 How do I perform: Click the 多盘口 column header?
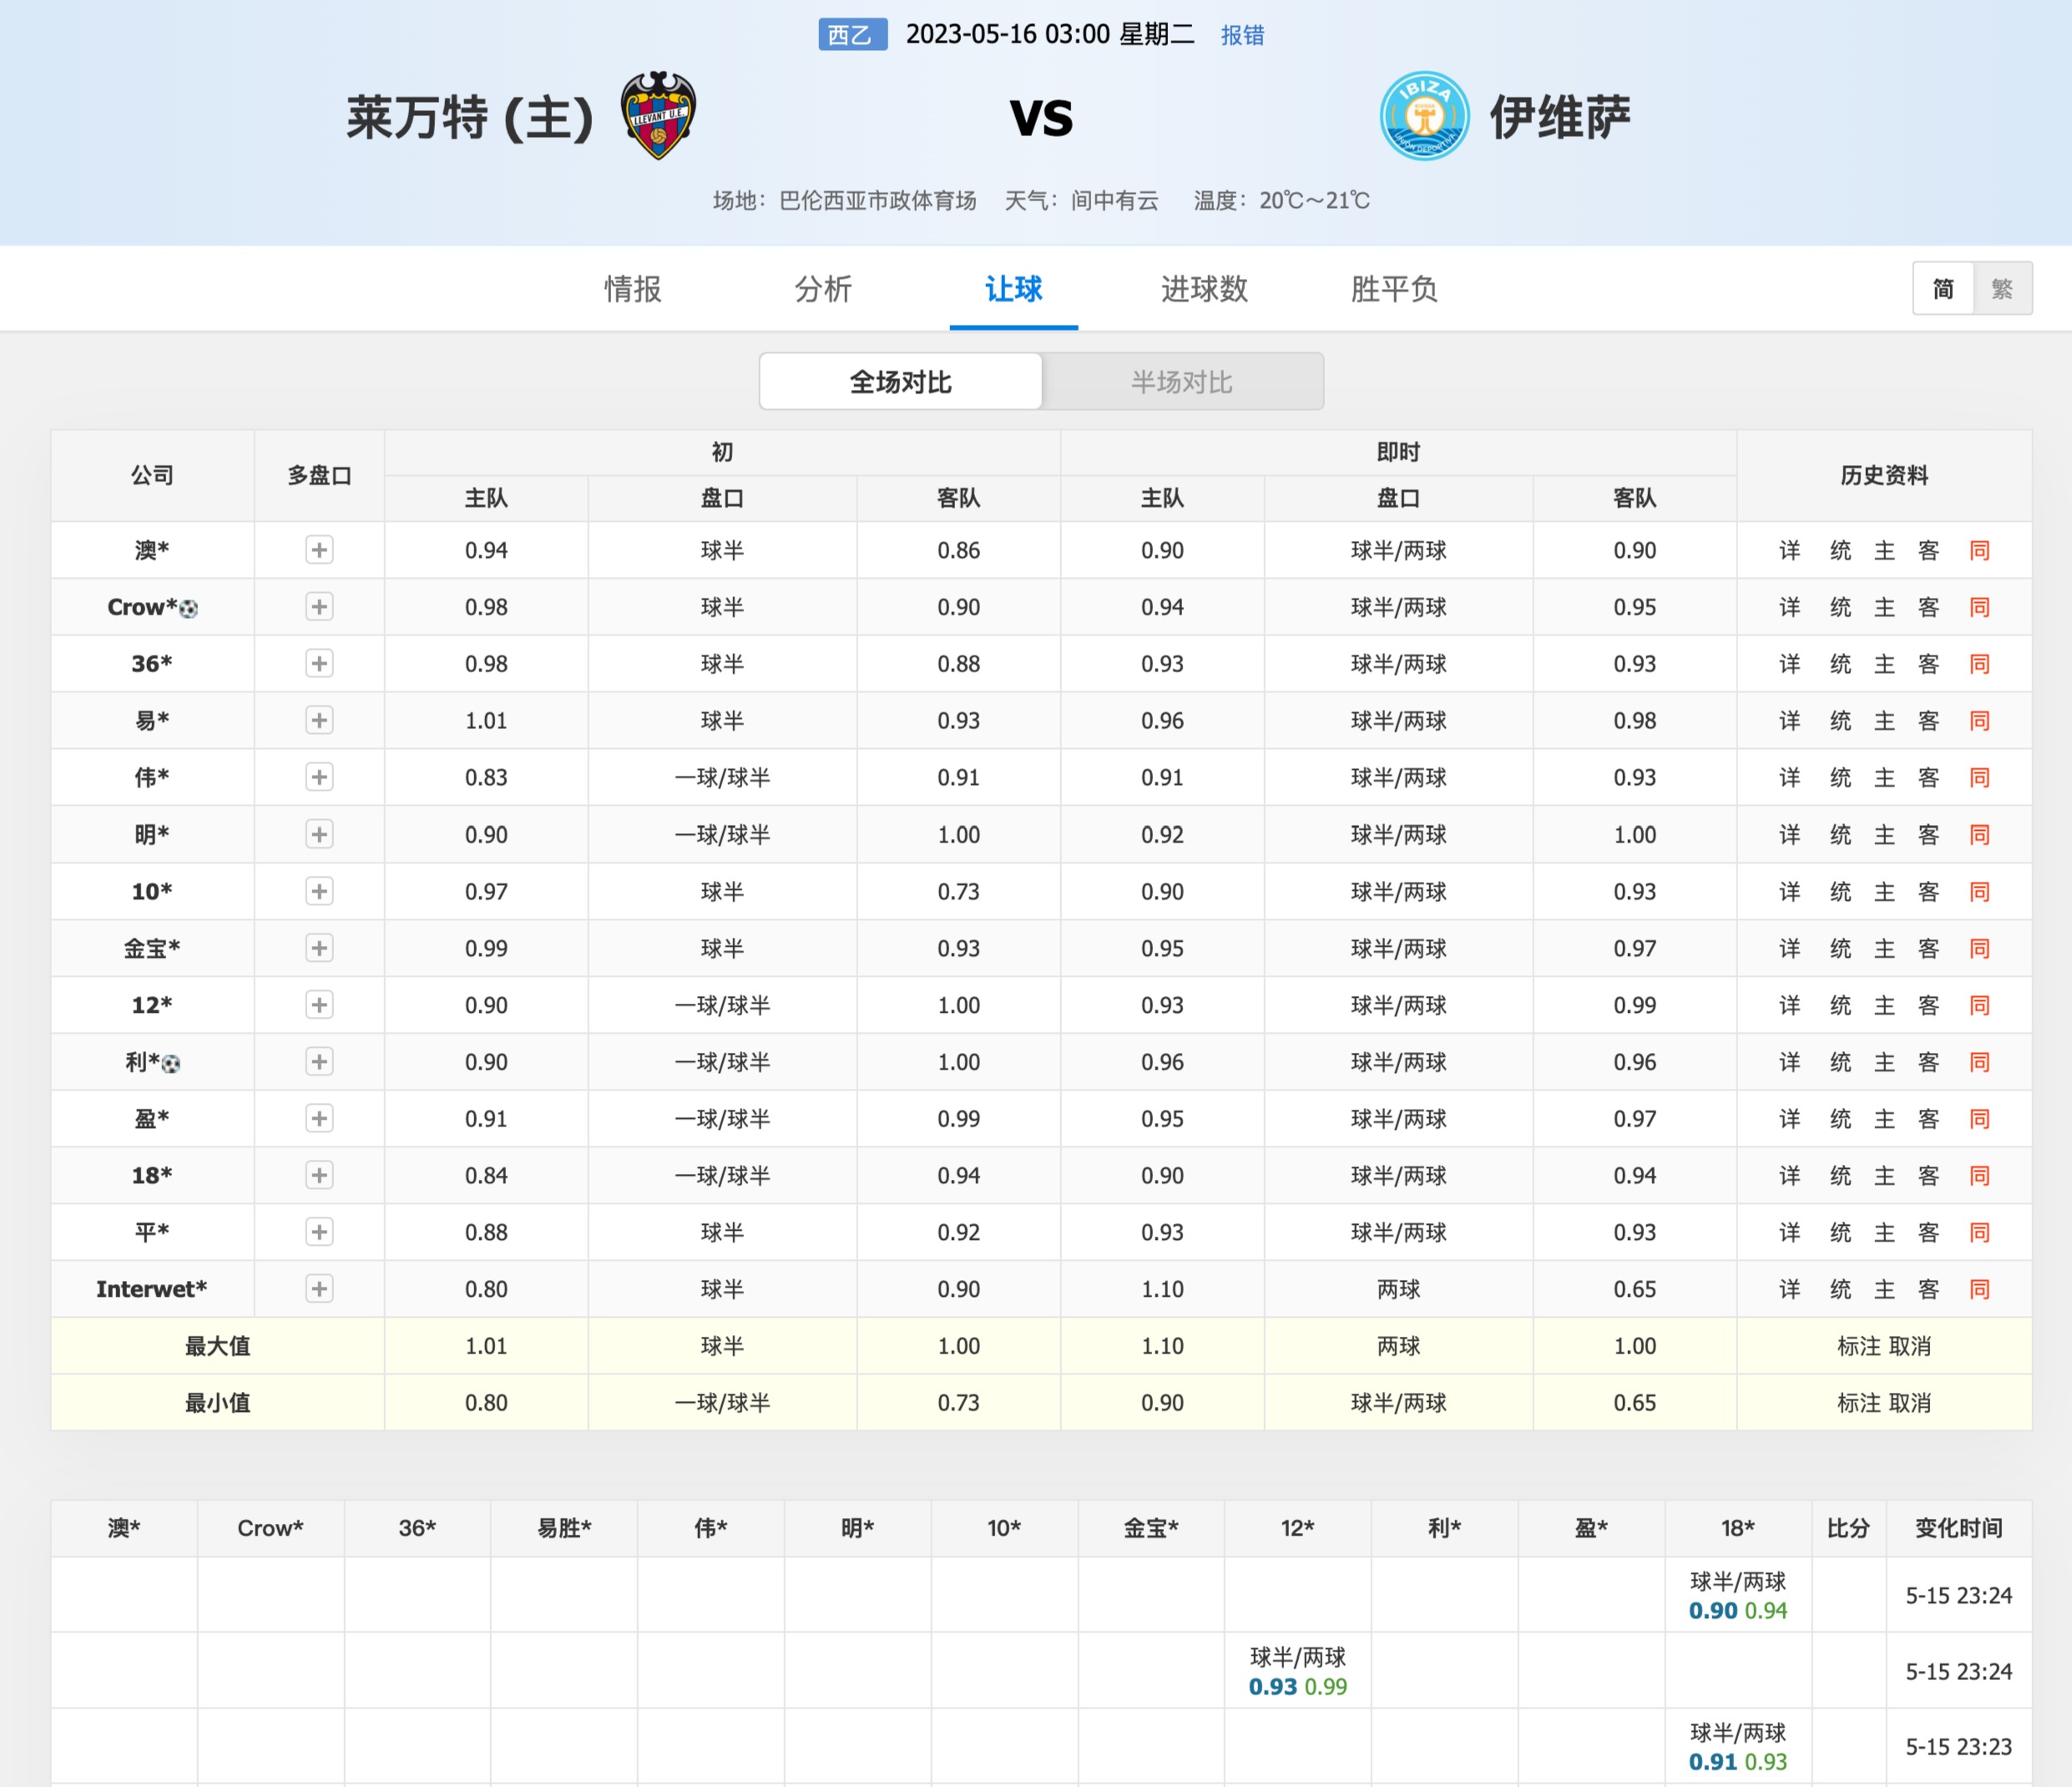[x=319, y=475]
